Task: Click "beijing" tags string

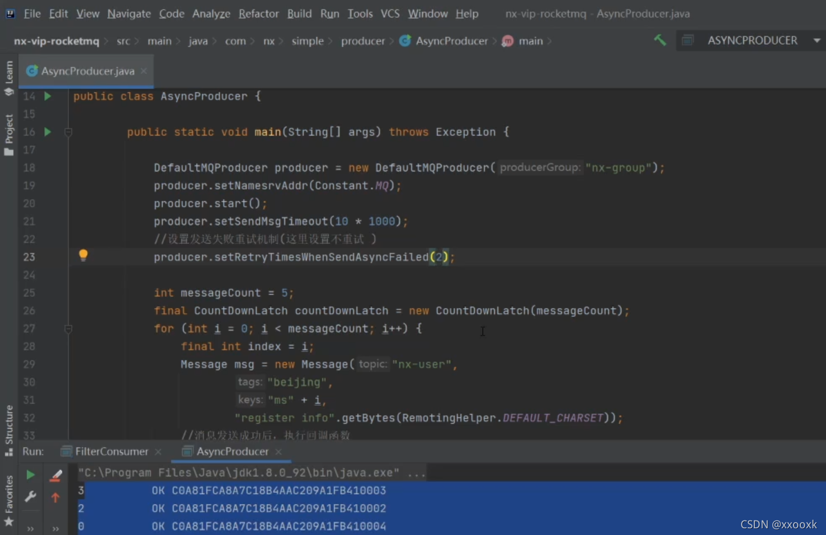Action: tap(297, 382)
